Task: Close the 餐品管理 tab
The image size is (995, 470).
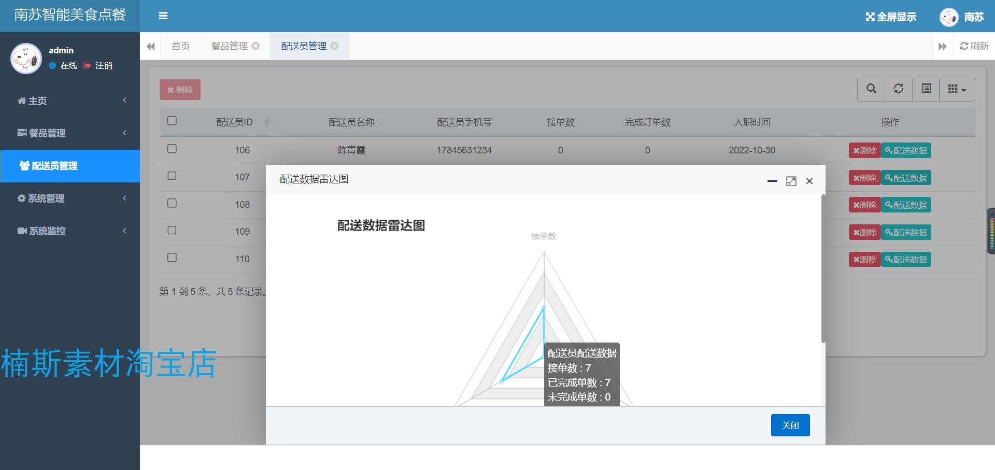Action: (255, 46)
